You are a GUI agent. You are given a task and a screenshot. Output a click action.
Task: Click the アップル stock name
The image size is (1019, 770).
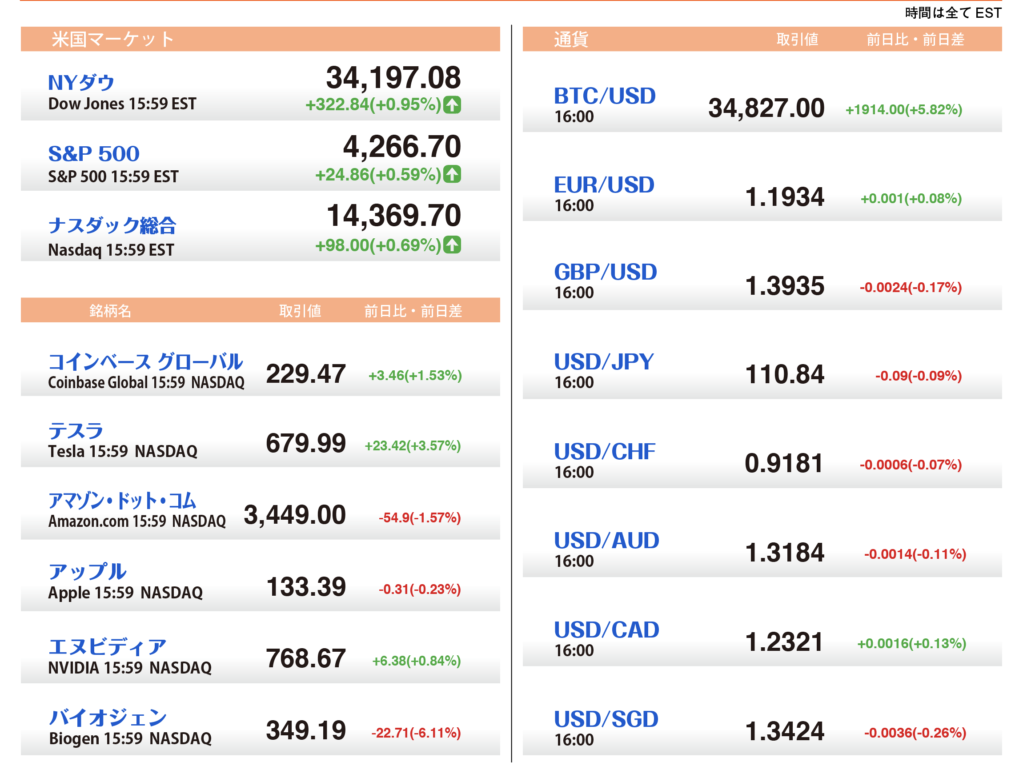click(88, 572)
